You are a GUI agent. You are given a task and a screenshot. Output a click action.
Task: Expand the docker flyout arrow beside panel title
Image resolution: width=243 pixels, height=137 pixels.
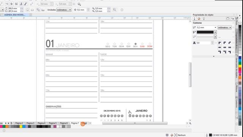[x=240, y=16]
